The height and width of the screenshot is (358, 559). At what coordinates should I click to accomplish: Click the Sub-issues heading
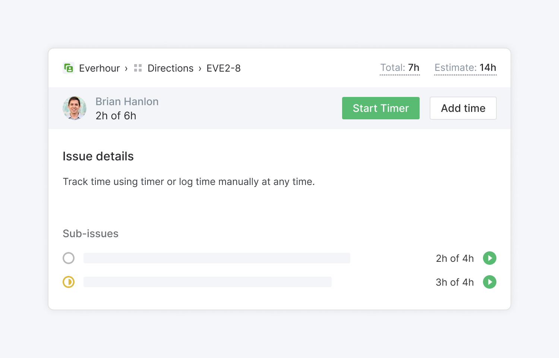pyautogui.click(x=91, y=233)
